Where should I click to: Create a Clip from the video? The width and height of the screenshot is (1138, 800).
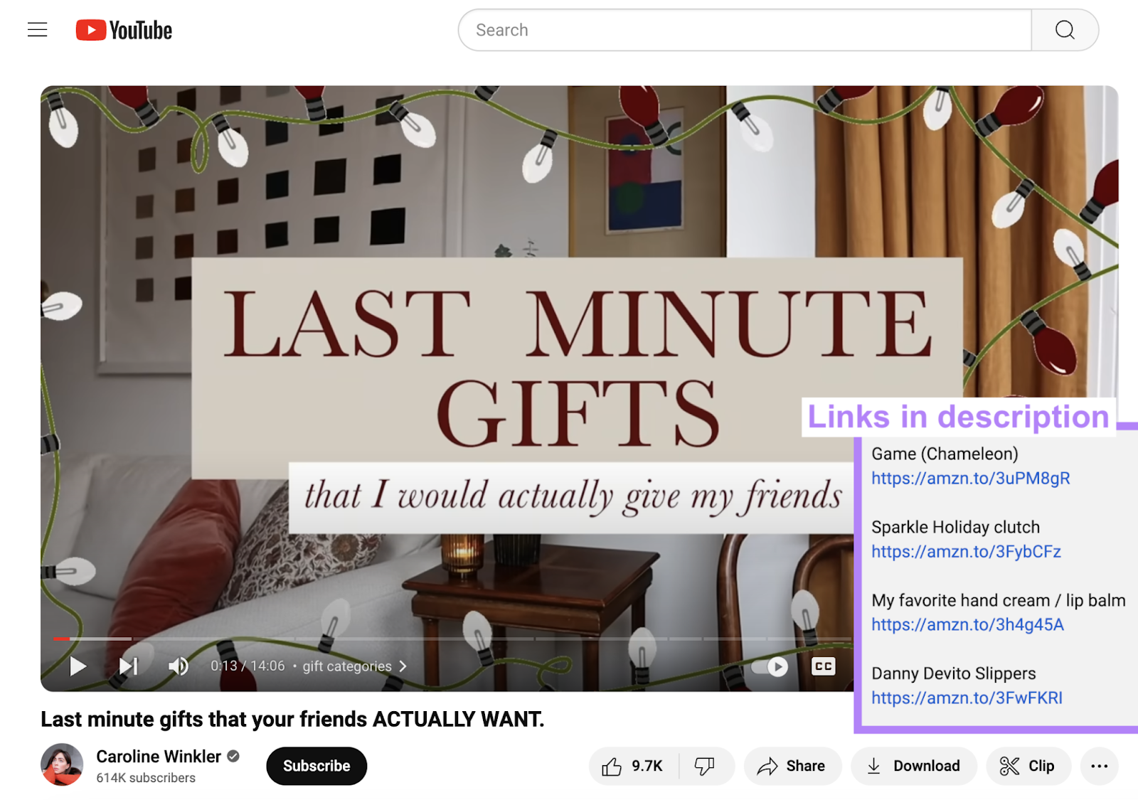coord(1028,766)
